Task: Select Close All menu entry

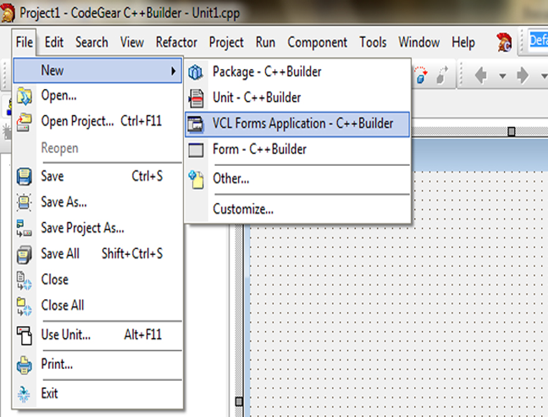Action: 98,305
